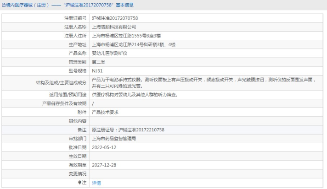The image size is (327, 189).
Task: Click the 适用范围/预期用途 label
Action: point(68,95)
